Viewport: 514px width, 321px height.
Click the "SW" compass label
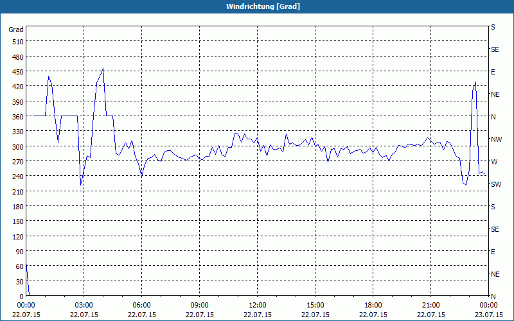pos(496,184)
